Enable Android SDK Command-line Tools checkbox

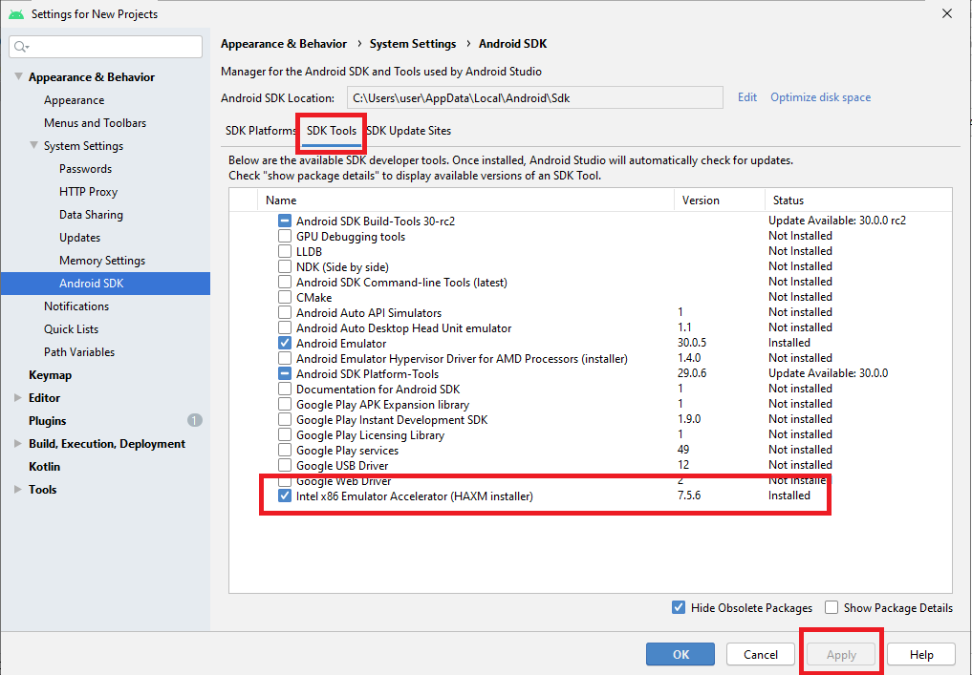click(285, 282)
